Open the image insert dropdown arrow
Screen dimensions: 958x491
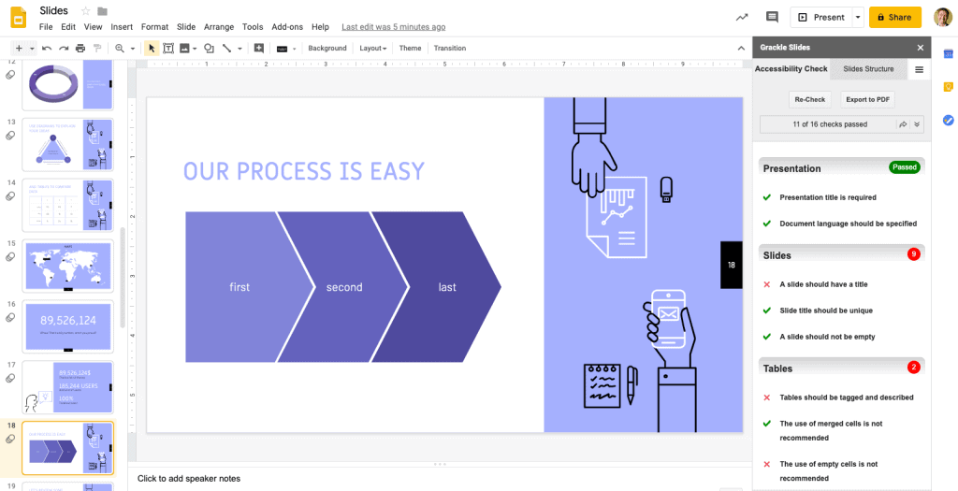[x=195, y=49]
